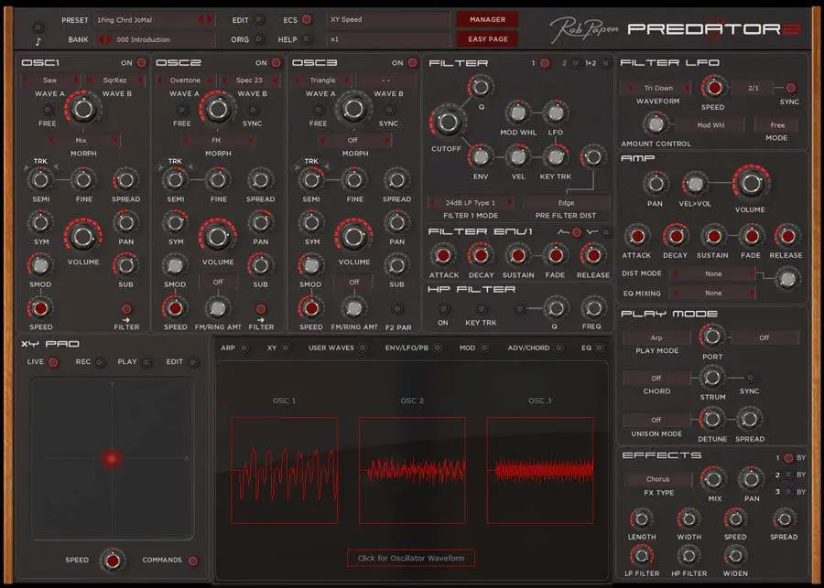This screenshot has width=824, height=588.
Task: Click the Amp Release knob
Action: pyautogui.click(x=787, y=236)
